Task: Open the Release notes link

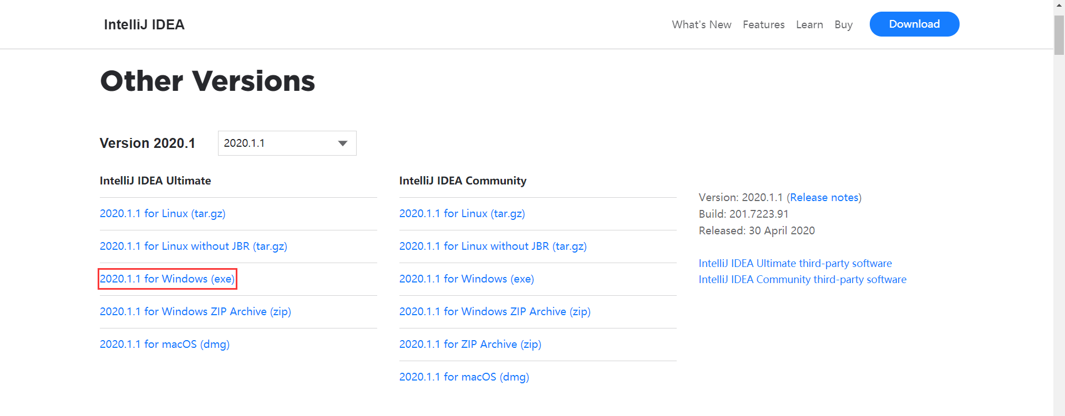Action: [824, 197]
